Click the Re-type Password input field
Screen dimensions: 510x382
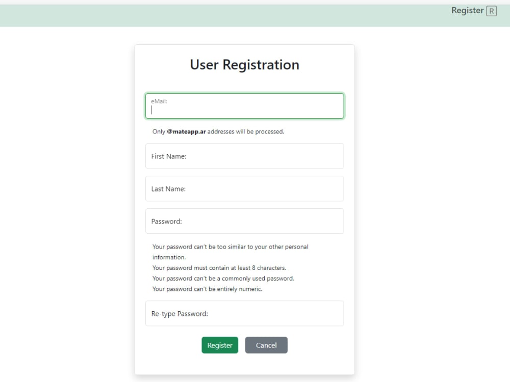244,313
